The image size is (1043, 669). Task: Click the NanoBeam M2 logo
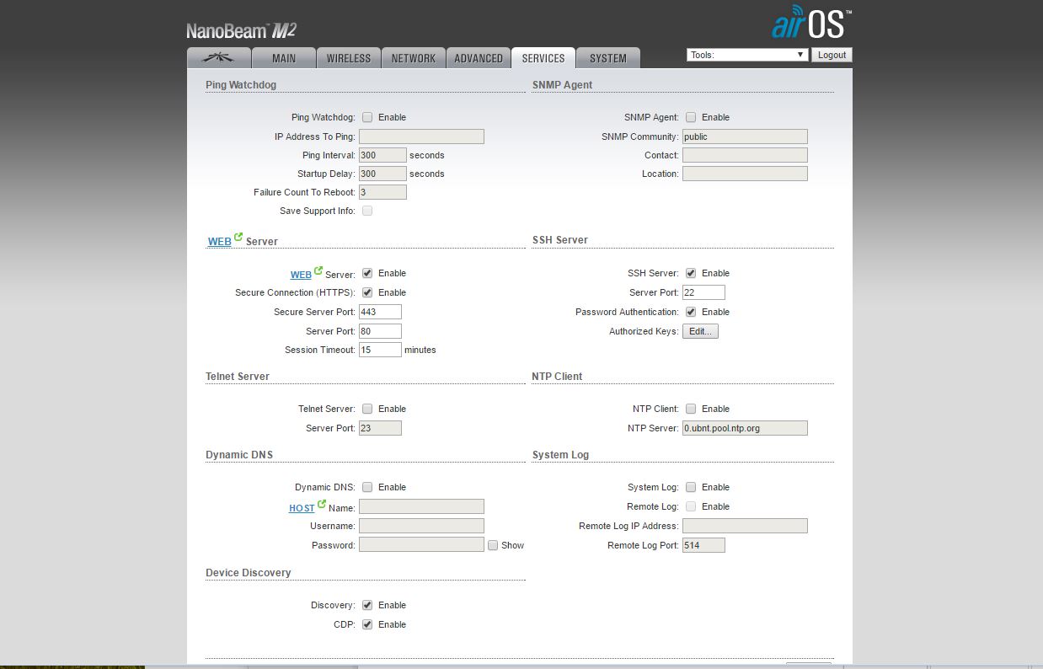click(x=241, y=31)
